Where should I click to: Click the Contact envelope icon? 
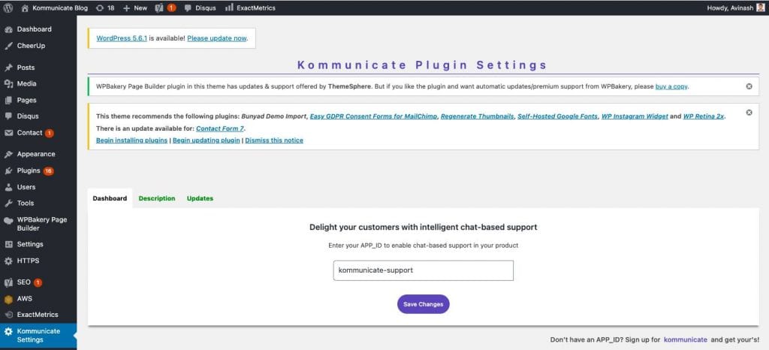(8, 133)
